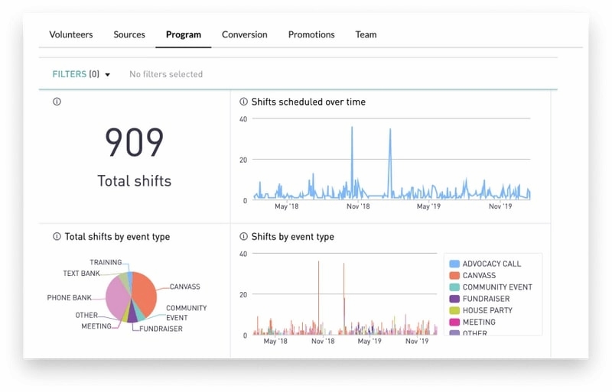Click the FUNDRAISER pie chart label
Image resolution: width=612 pixels, height=392 pixels.
161,329
